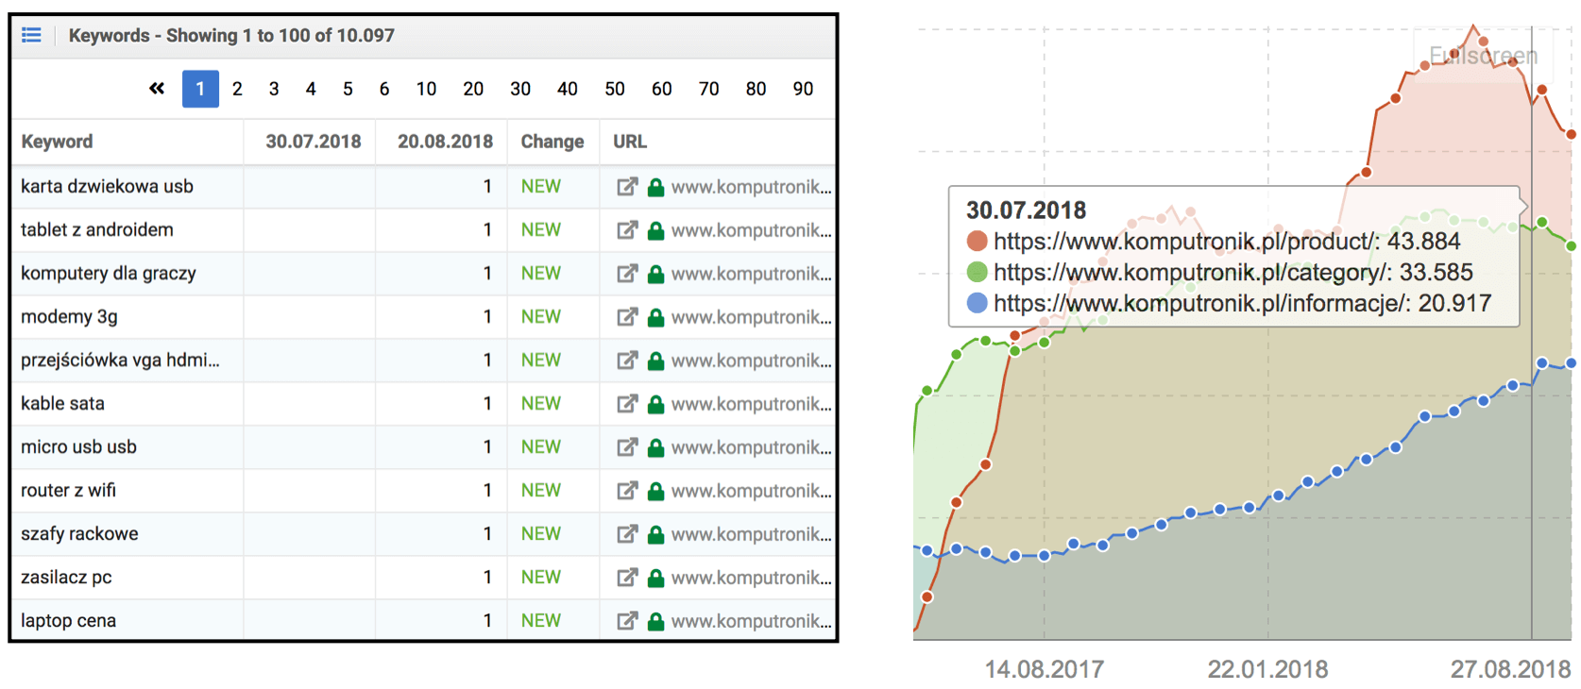Click the HTTPS lock icon for tablet z androidem
This screenshot has width=1581, height=689.
(655, 230)
